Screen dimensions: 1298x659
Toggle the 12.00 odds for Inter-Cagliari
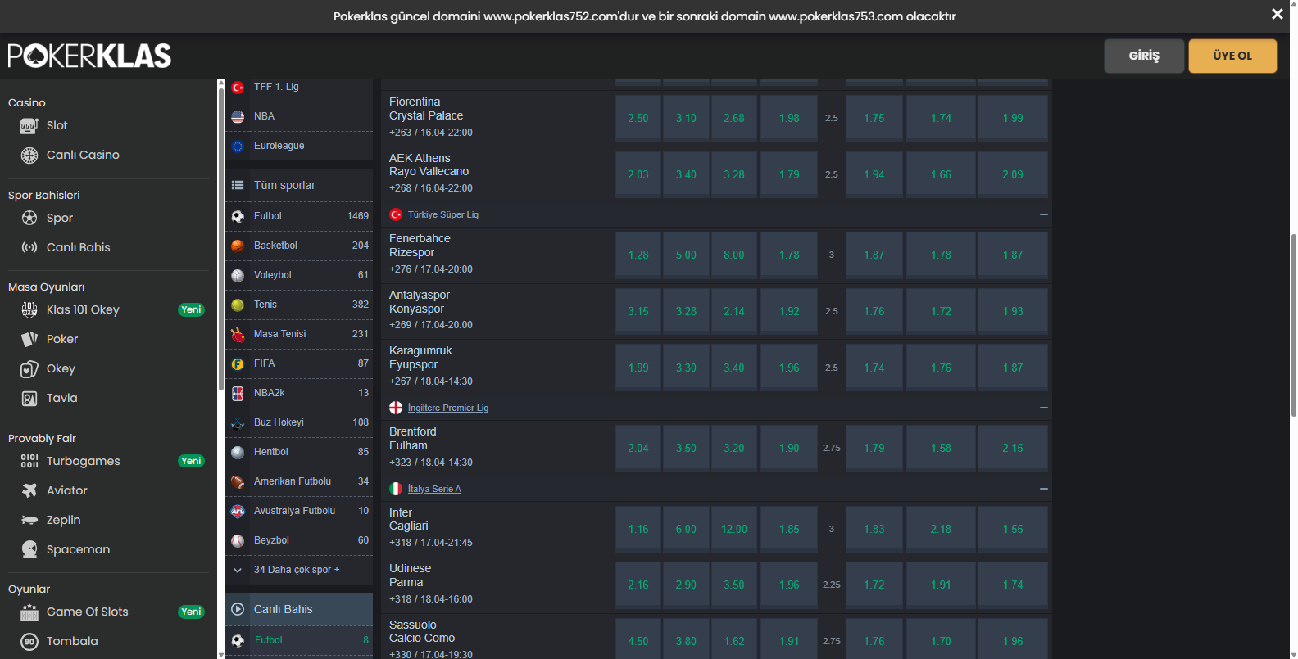(734, 529)
